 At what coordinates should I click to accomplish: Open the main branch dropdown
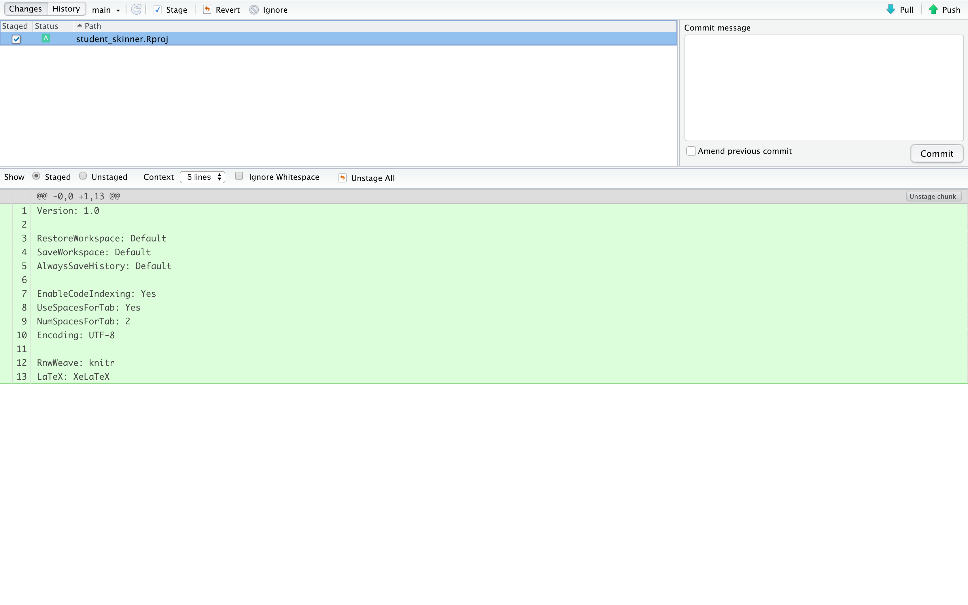click(x=106, y=10)
